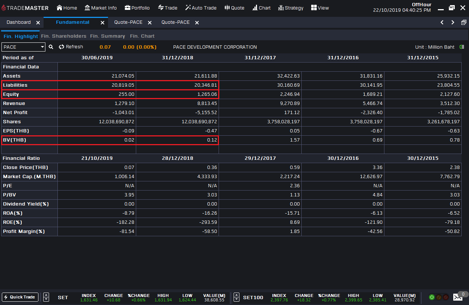Switch to the Fin. Shareholders tab
This screenshot has height=305, width=469.
(x=63, y=36)
